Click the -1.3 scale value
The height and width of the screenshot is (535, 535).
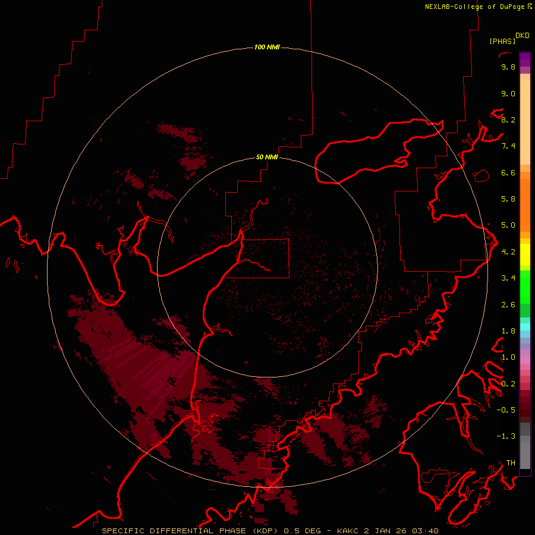[506, 436]
